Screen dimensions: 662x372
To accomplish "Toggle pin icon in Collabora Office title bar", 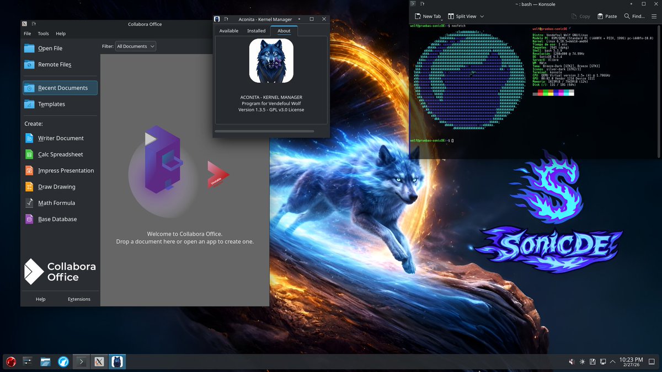I will [34, 24].
